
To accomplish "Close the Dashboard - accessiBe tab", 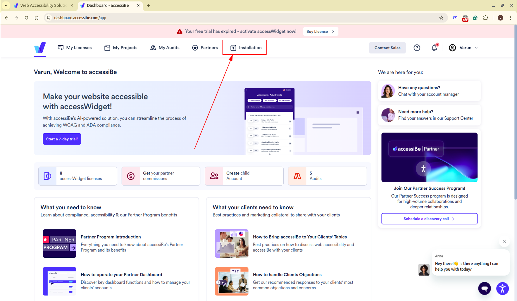I will [x=138, y=6].
